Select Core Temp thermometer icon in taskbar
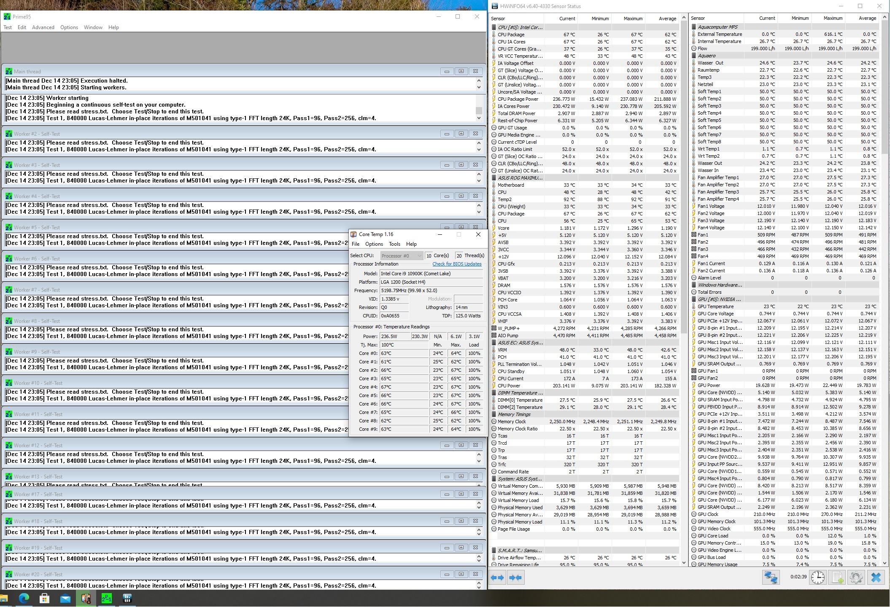 (86, 598)
